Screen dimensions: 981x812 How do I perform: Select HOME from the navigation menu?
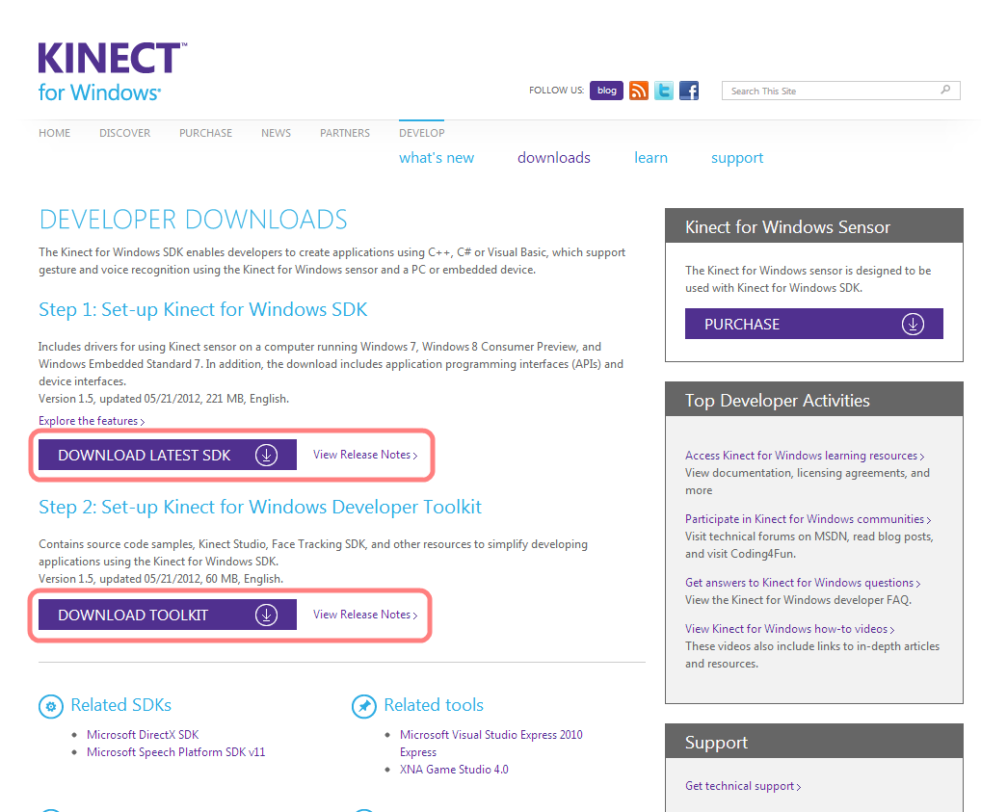coord(54,133)
